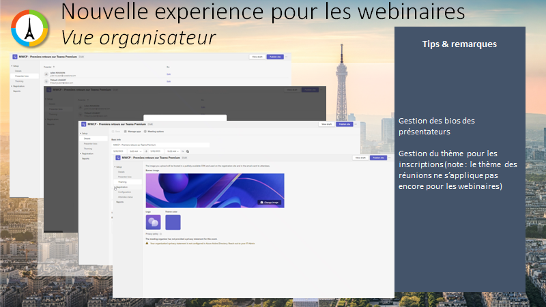Click Publish site in the dimmed window
The image size is (546, 307).
(310, 90)
